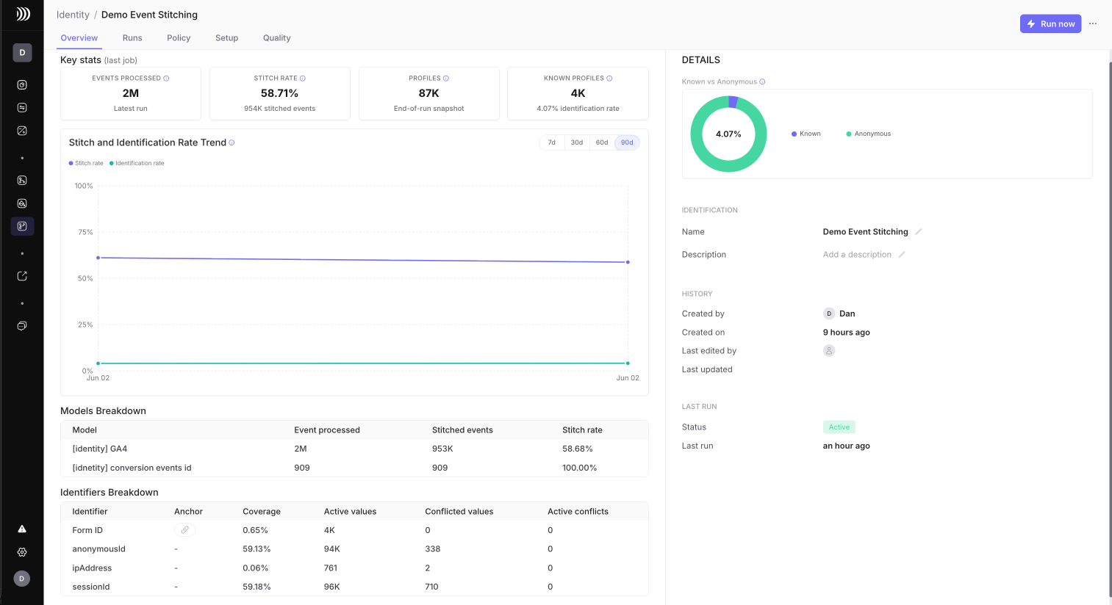Viewport: 1112px width, 605px height.
Task: Toggle the Anonymous legend entry
Action: pyautogui.click(x=869, y=134)
